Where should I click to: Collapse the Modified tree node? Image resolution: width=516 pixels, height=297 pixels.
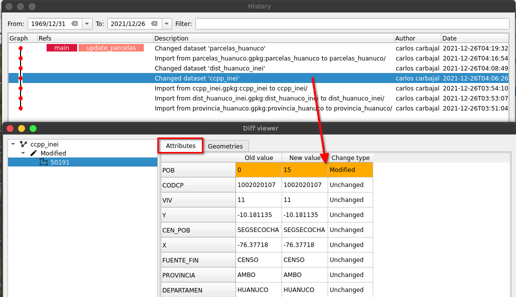click(x=23, y=153)
